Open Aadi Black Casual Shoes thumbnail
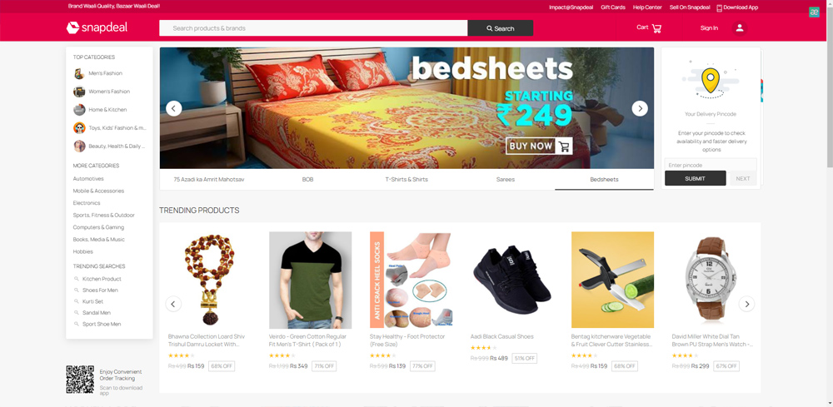This screenshot has width=833, height=407. tap(511, 280)
